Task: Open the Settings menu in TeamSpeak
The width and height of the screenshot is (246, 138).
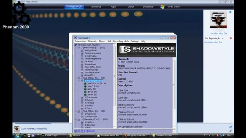Action: [135, 41]
